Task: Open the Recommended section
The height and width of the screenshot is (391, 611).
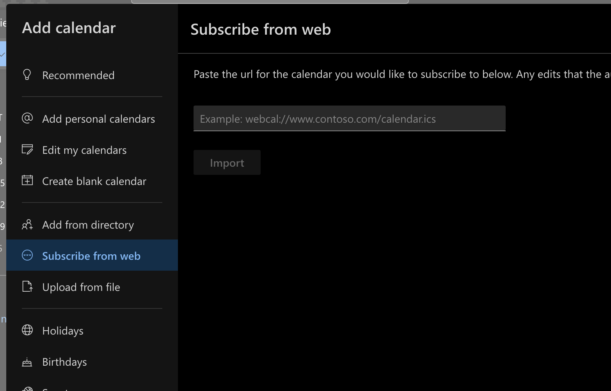Action: point(78,75)
